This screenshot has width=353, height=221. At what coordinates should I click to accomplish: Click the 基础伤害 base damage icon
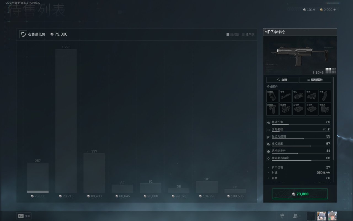click(268, 123)
